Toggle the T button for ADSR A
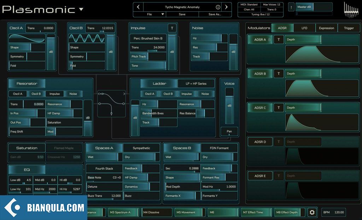 click(279, 40)
